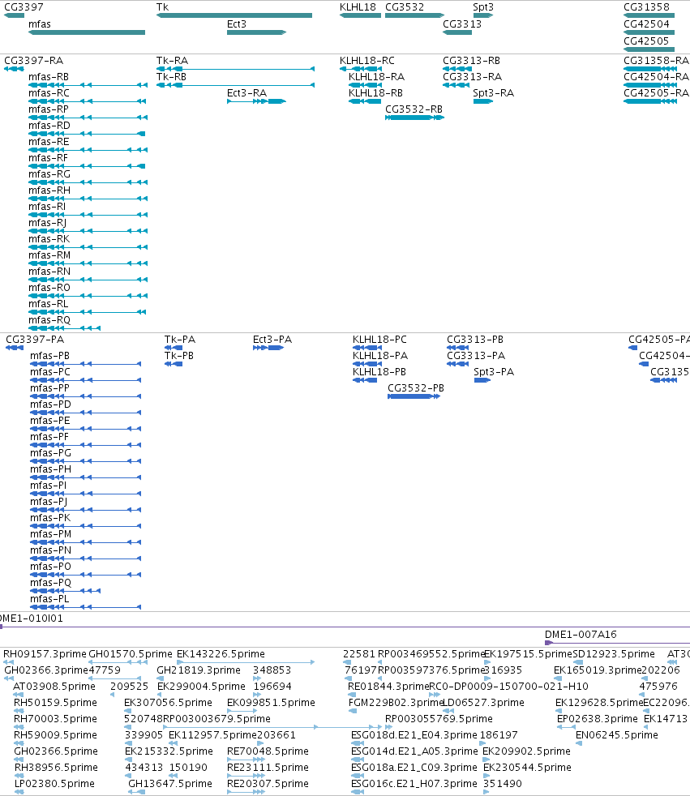Select the mfas-RO transcript
The image size is (690, 796).
point(88,296)
